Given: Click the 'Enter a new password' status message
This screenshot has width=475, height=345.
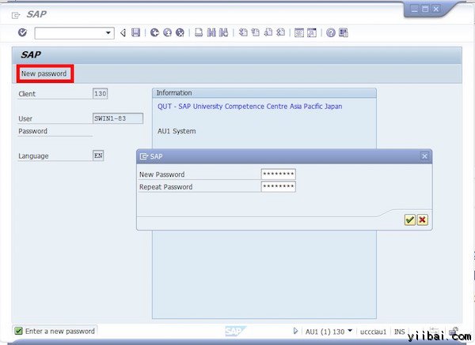Looking at the screenshot, I should [x=59, y=332].
